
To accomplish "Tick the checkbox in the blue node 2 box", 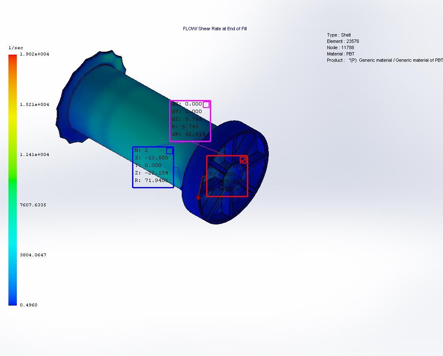I will (170, 151).
